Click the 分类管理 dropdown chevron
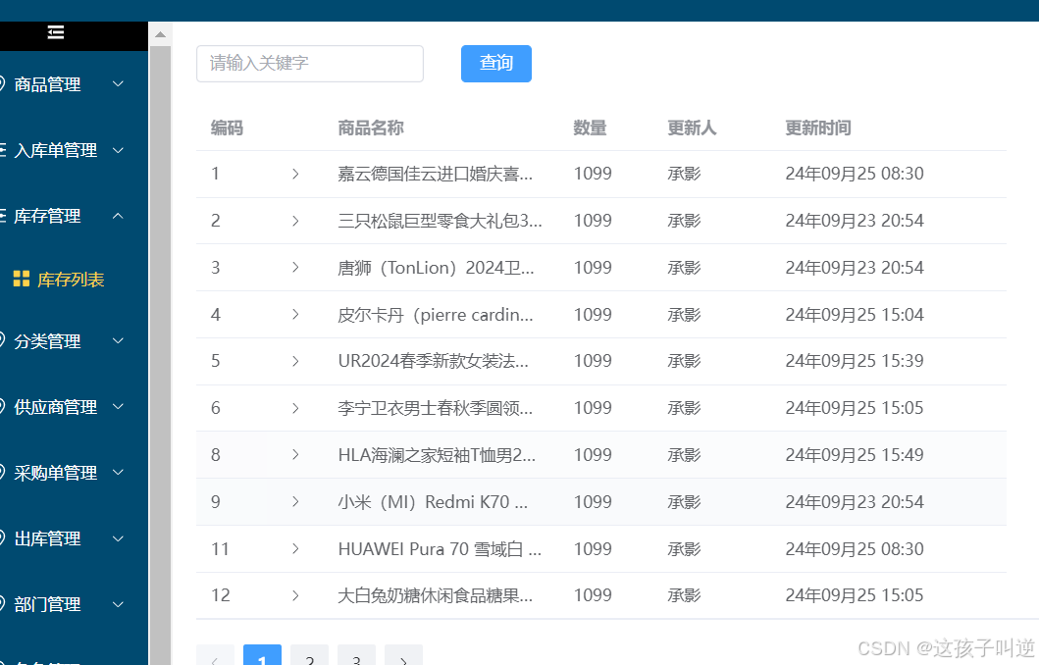 [118, 341]
